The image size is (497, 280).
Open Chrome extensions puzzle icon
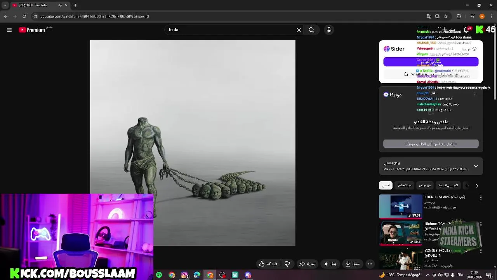459,16
